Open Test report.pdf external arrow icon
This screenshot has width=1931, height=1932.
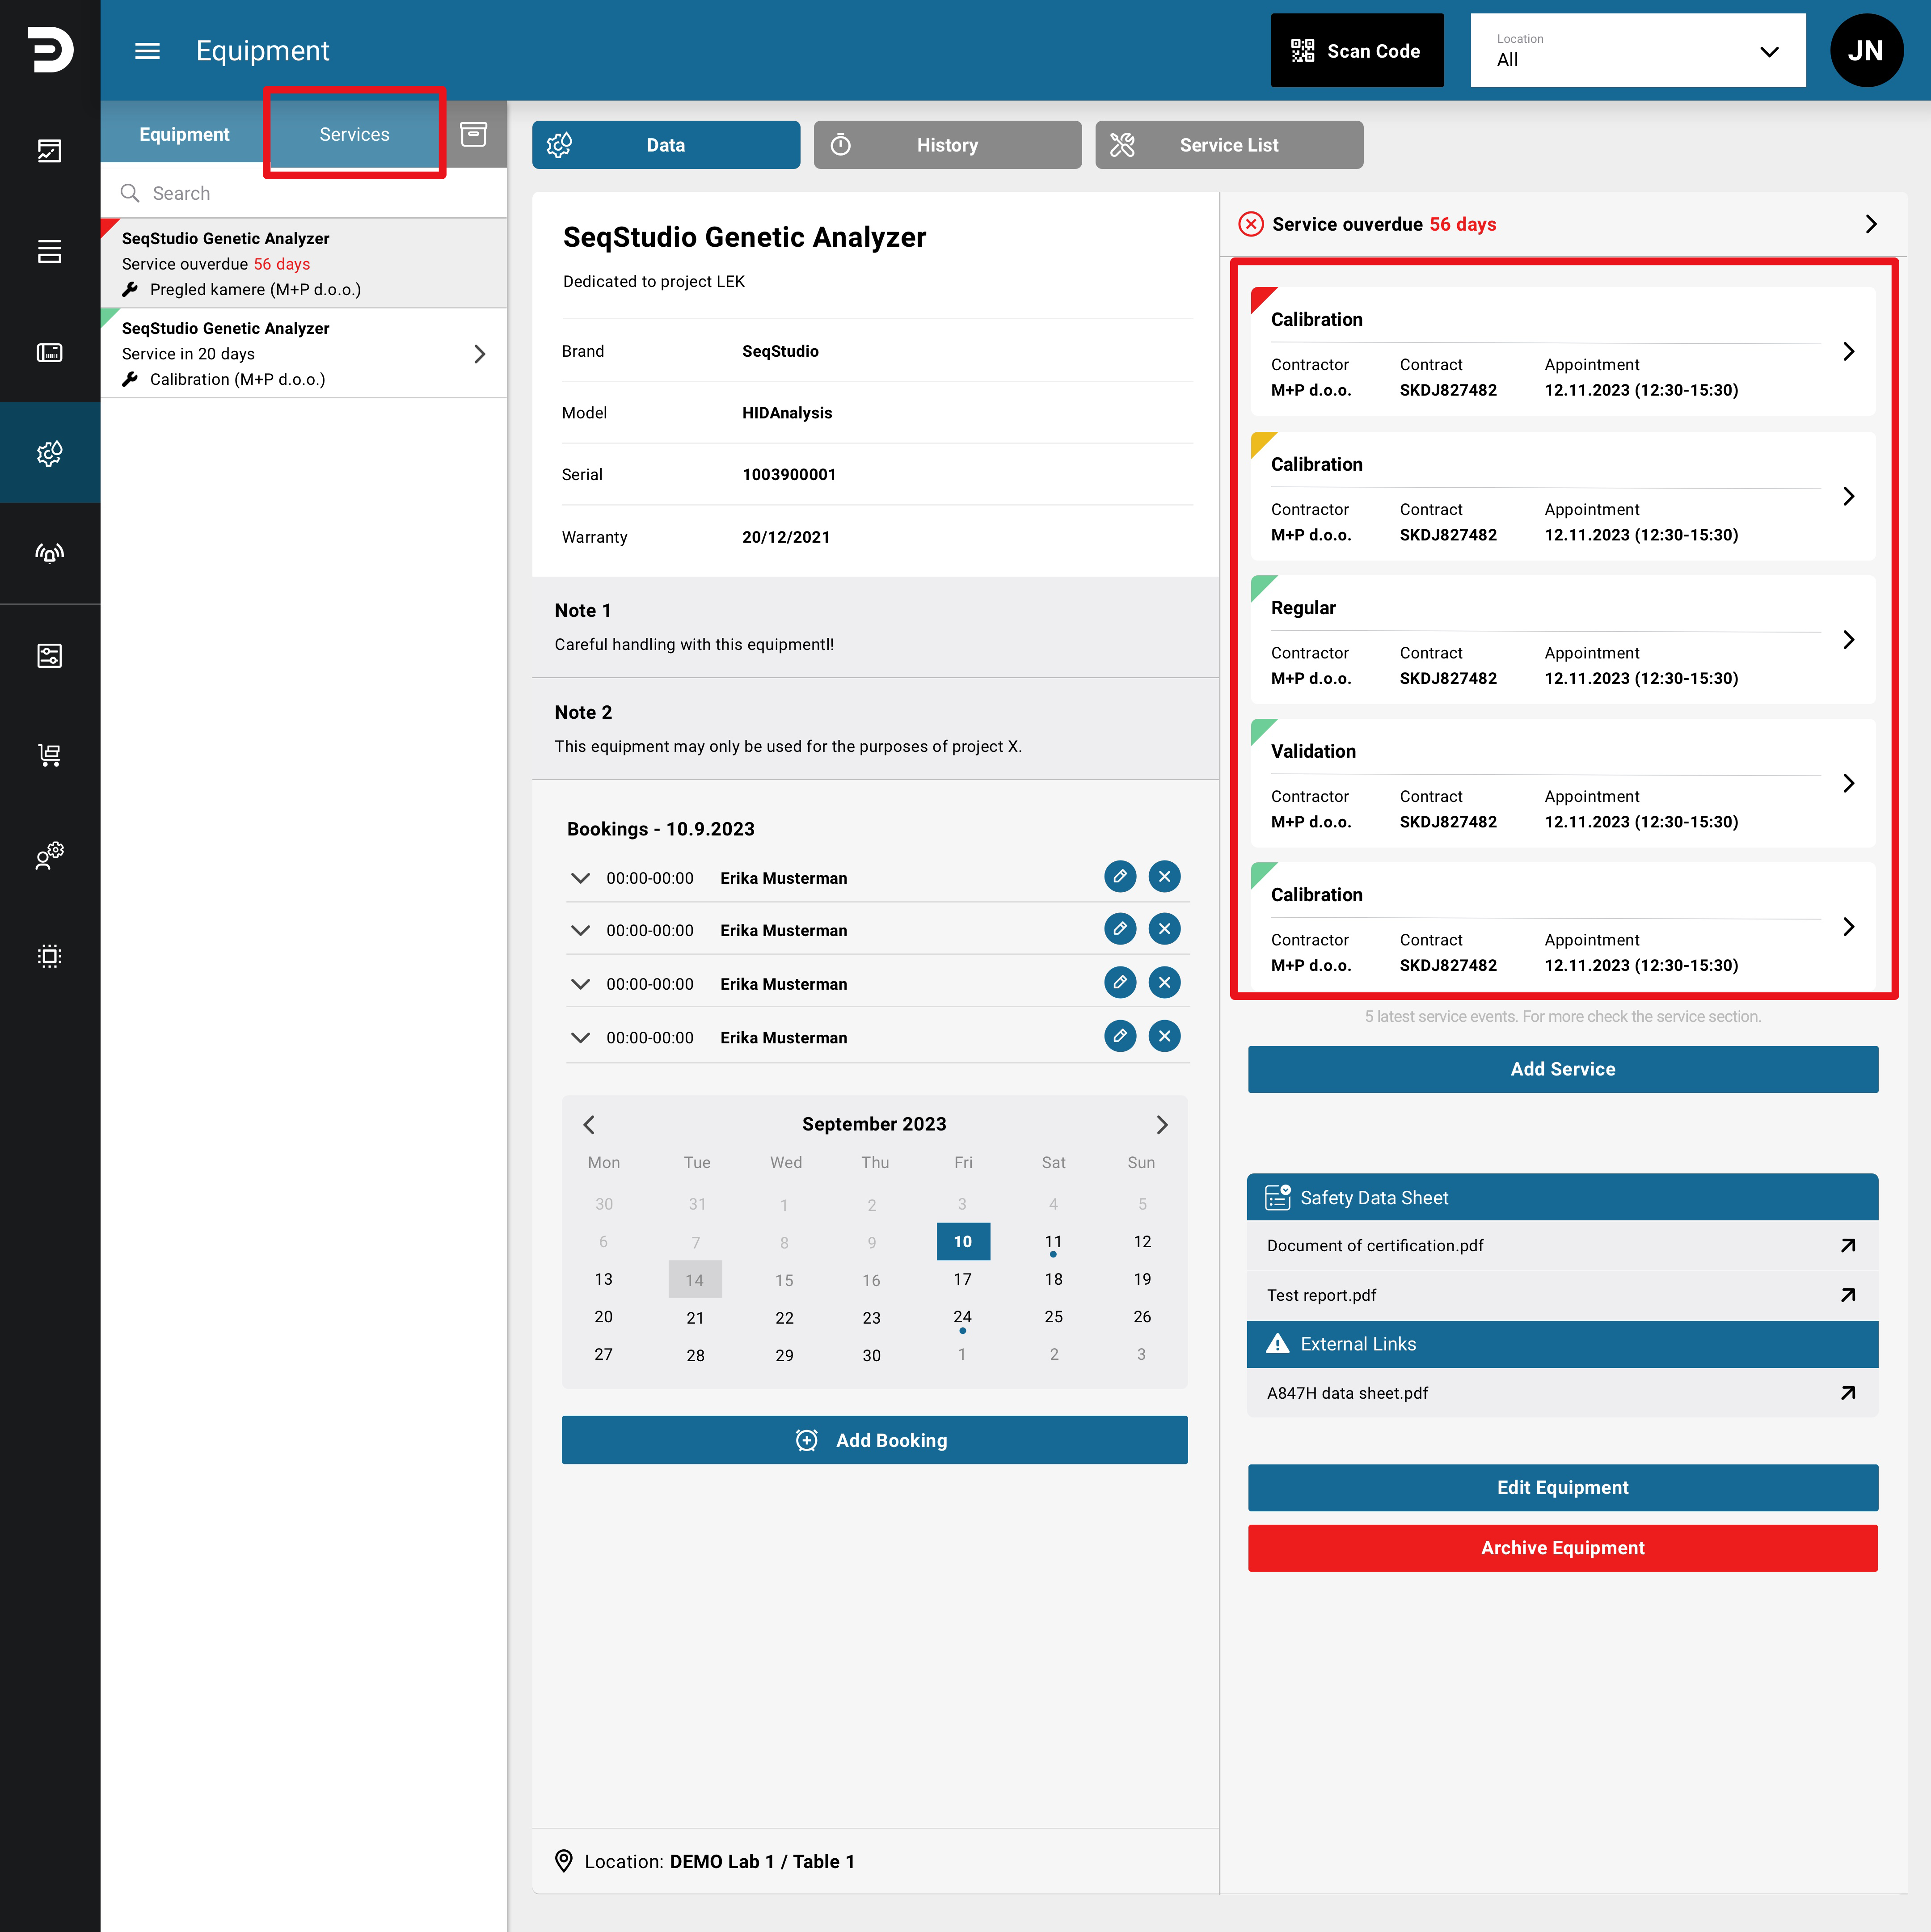pyautogui.click(x=1848, y=1295)
